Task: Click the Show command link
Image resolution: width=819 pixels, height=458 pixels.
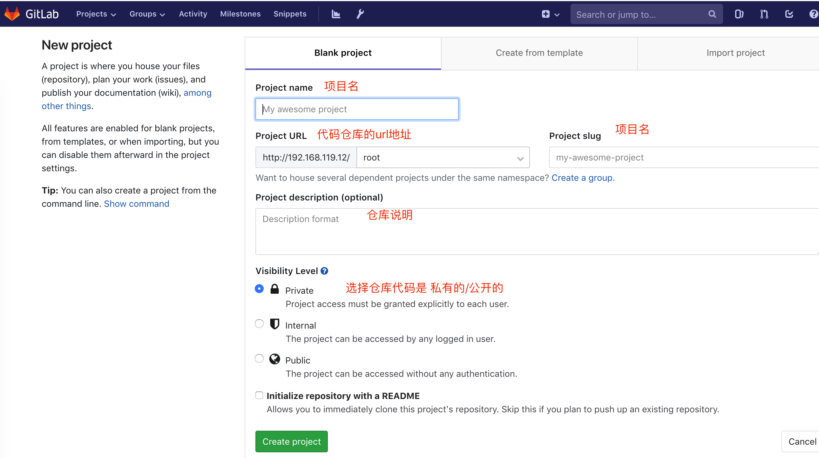Action: (x=136, y=204)
